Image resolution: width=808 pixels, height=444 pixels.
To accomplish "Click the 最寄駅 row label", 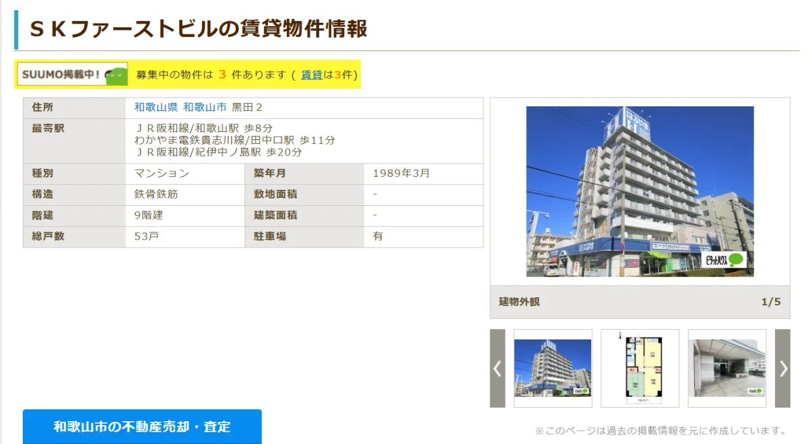I will tap(48, 128).
